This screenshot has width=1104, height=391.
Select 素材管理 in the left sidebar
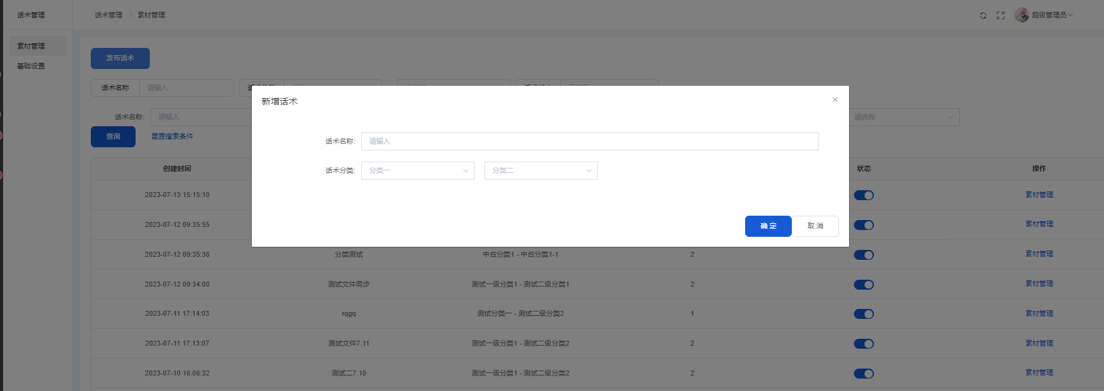pos(31,46)
